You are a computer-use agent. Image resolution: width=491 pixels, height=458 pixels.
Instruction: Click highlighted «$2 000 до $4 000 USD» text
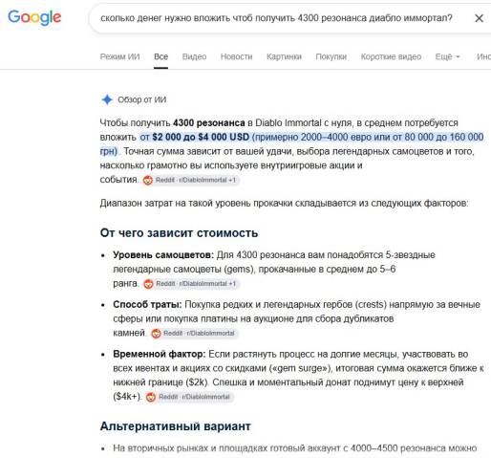tap(201, 137)
